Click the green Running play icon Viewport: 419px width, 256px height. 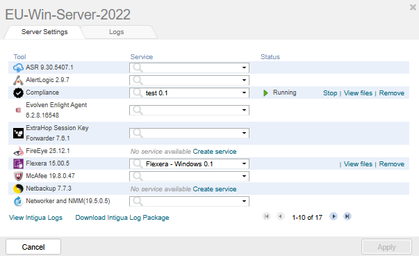pos(265,93)
